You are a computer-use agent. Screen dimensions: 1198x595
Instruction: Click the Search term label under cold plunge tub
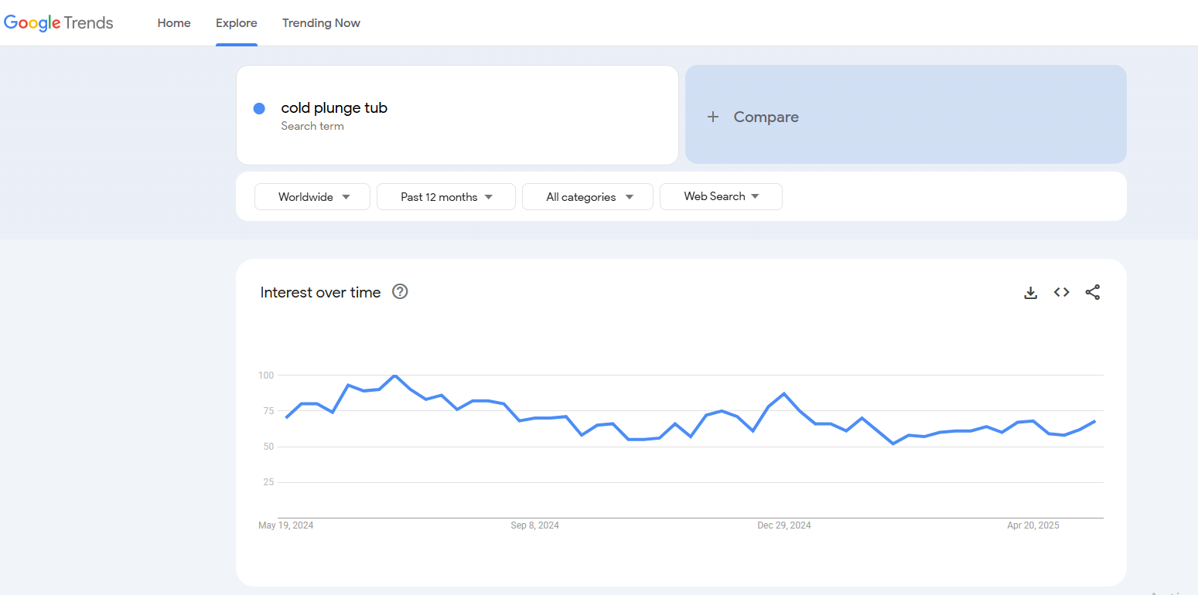(312, 126)
